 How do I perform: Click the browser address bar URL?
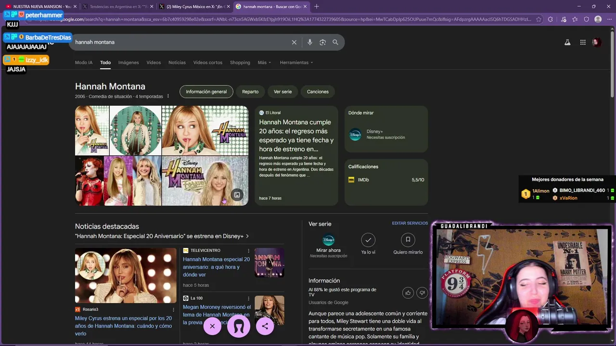[289, 19]
